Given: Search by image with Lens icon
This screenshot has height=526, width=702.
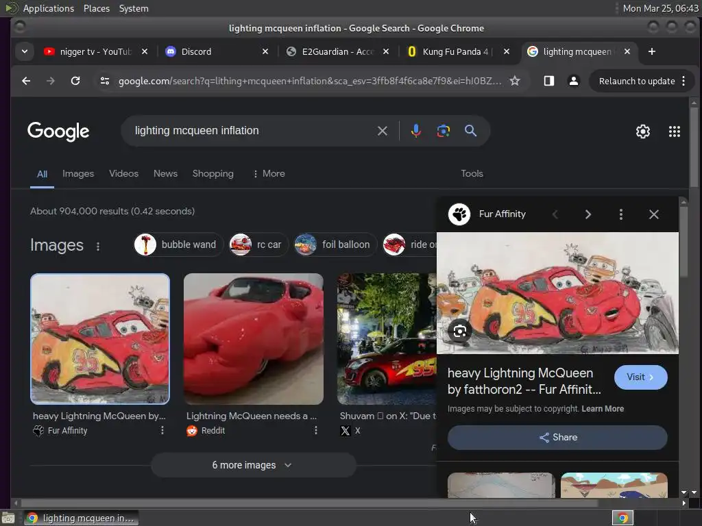Looking at the screenshot, I should [x=444, y=131].
